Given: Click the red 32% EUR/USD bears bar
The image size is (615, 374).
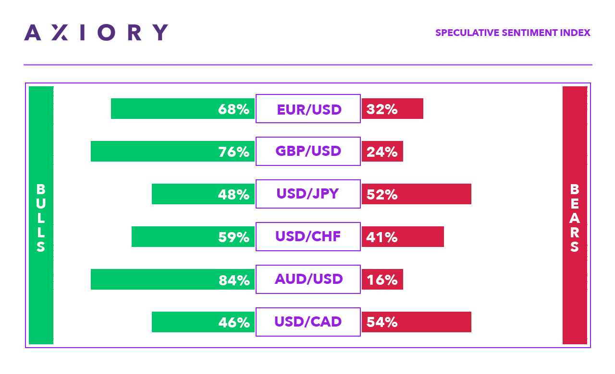Looking at the screenshot, I should (393, 109).
